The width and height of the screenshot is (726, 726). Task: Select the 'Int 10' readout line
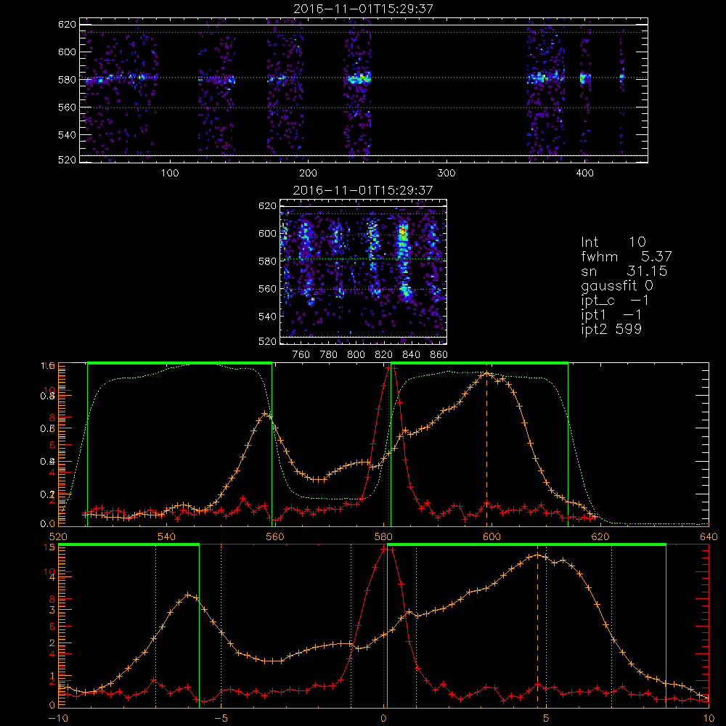(x=613, y=242)
